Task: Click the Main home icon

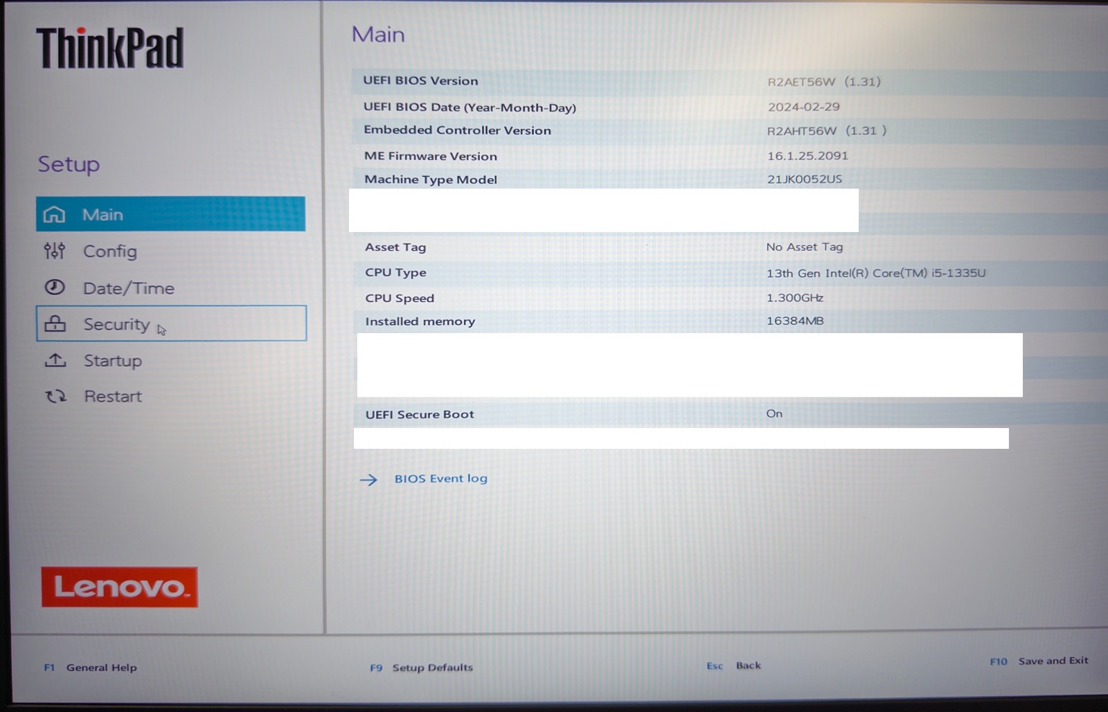Action: point(54,215)
